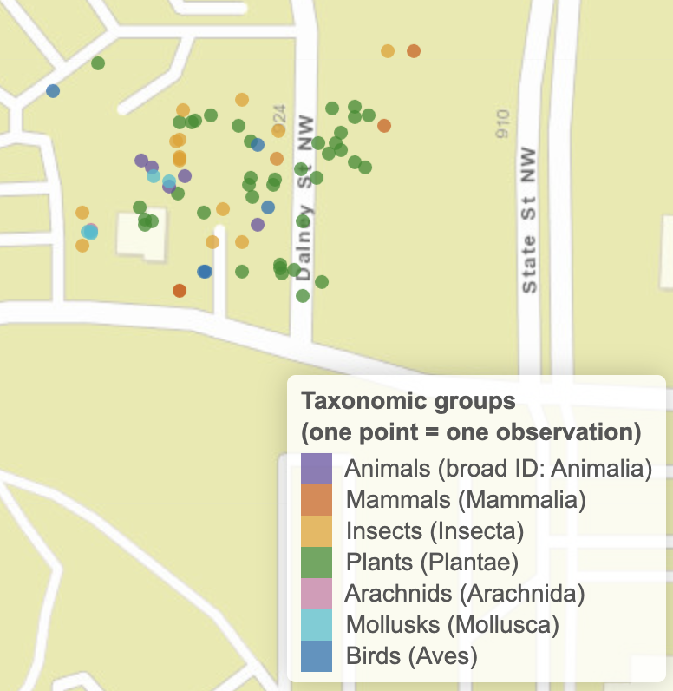
Task: Click the green Plants legend swatch
Action: pyautogui.click(x=317, y=563)
